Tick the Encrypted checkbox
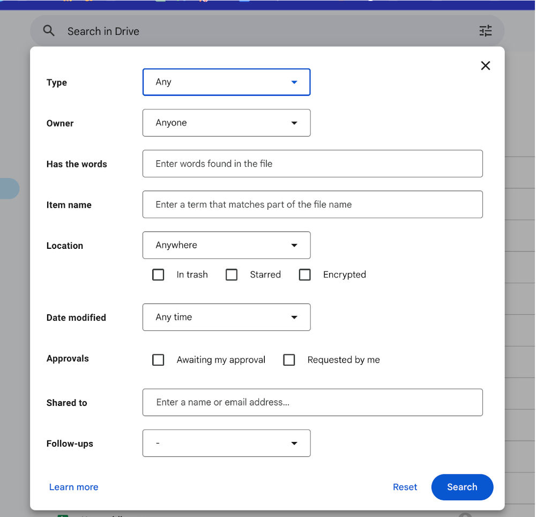 (x=304, y=275)
